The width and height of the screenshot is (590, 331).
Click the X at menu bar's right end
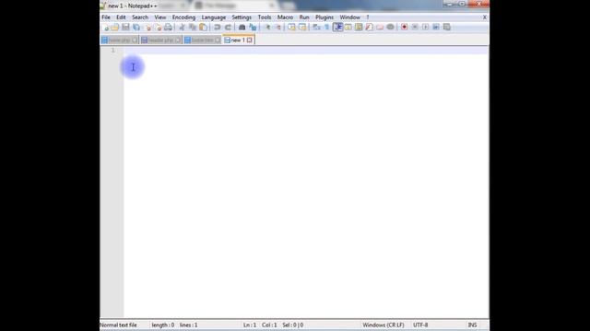pos(485,17)
